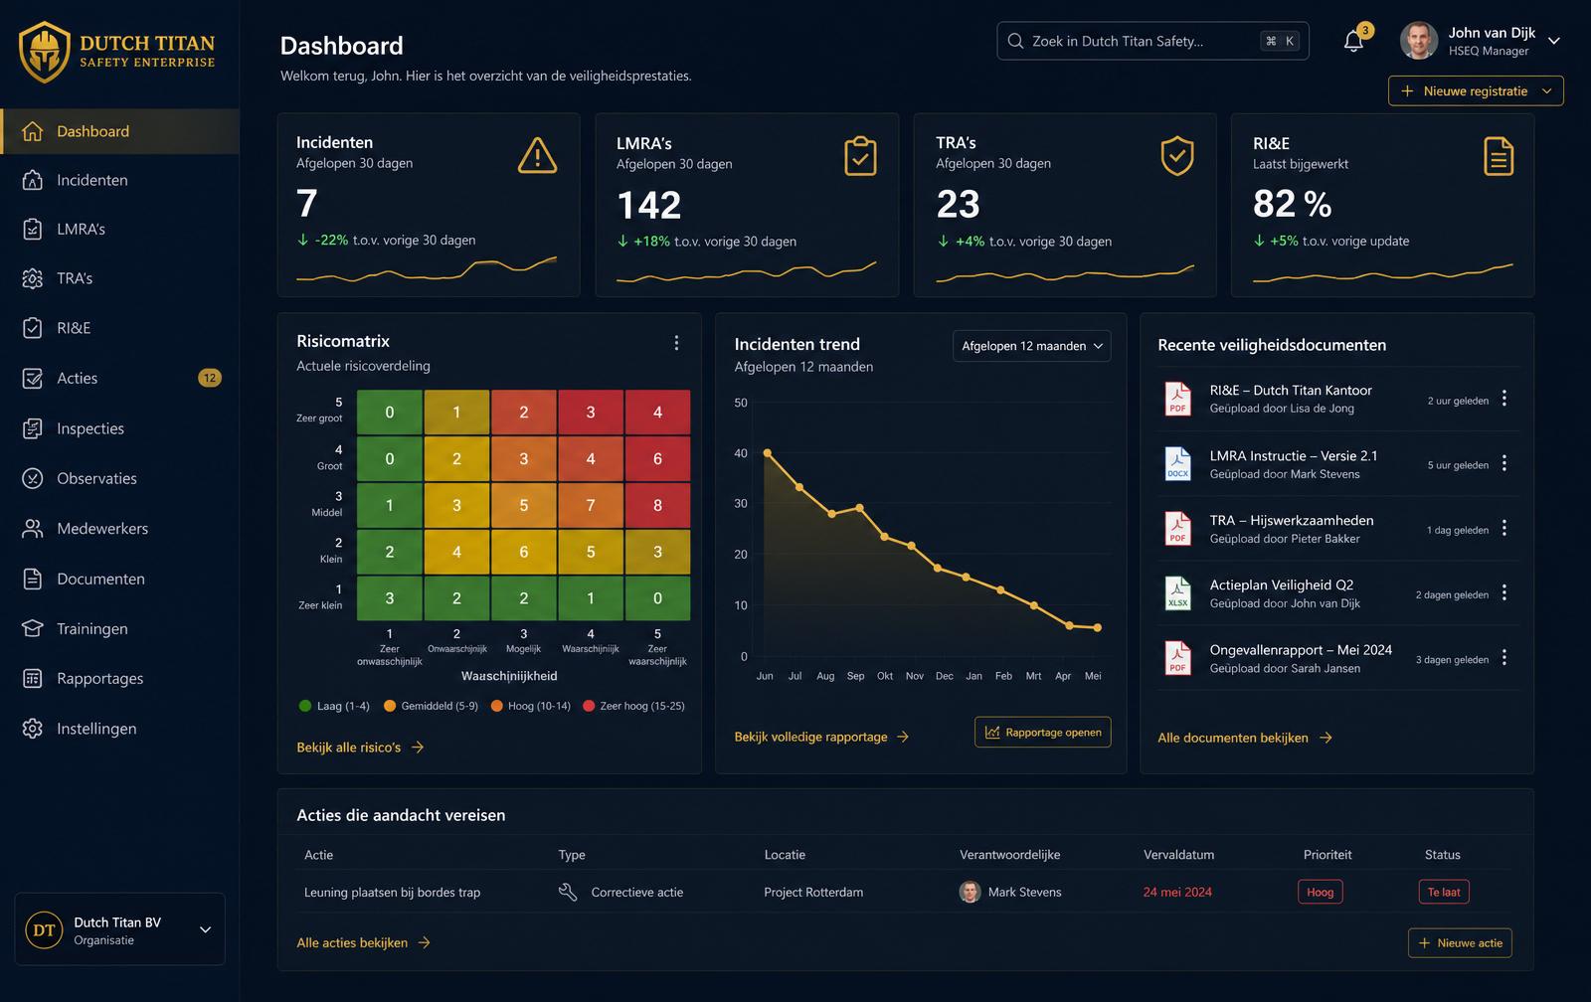Open Instellingen in the sidebar

click(119, 729)
